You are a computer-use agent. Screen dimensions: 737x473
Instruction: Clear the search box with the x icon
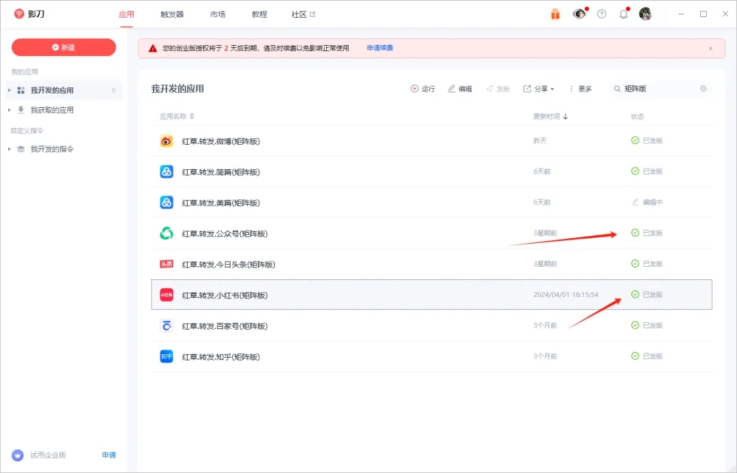click(x=703, y=89)
